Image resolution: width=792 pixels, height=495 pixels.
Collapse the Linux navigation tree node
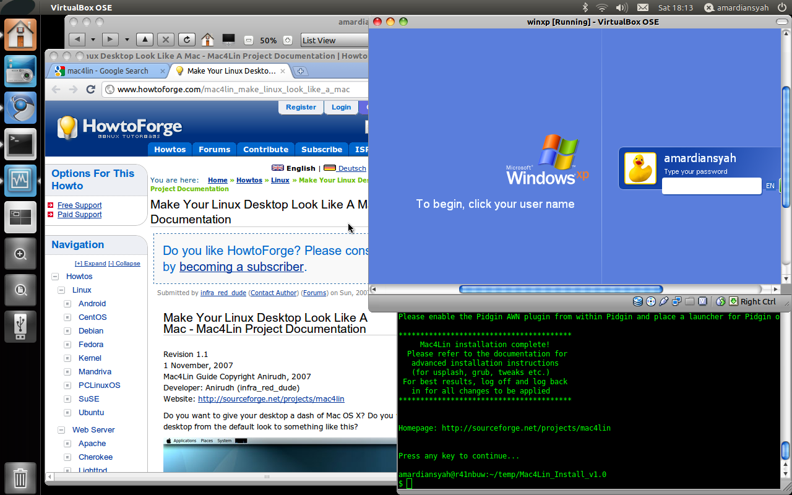[61, 290]
